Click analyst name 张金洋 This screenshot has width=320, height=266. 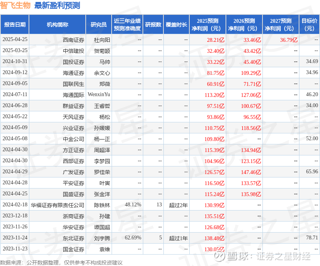[x=102, y=194]
